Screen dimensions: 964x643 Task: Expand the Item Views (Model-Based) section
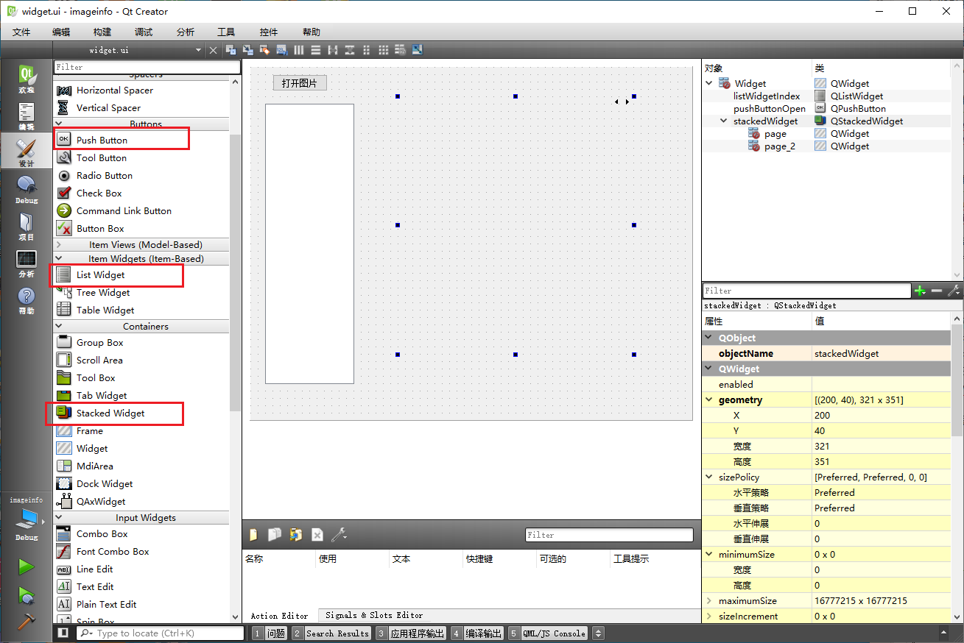141,244
